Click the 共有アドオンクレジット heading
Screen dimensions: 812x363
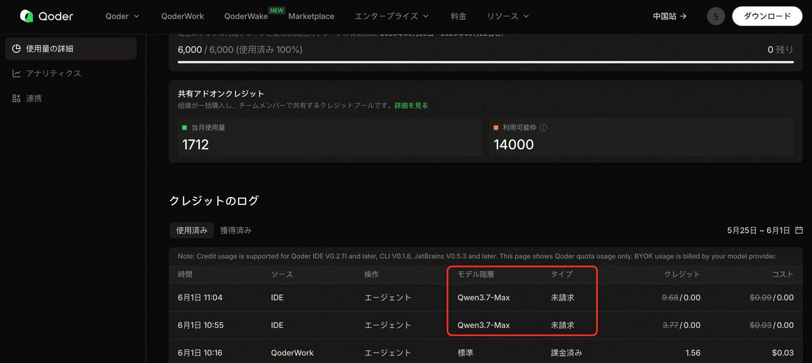[x=221, y=94]
